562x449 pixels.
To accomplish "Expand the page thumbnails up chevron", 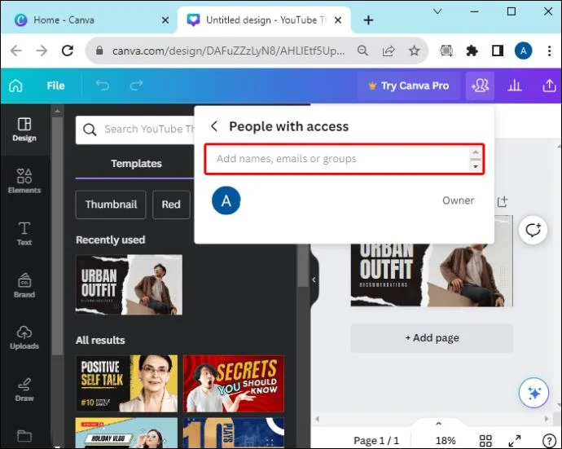I will 438,424.
